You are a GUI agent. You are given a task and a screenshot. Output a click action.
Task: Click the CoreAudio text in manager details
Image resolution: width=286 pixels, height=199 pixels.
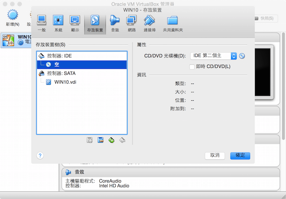point(110,181)
